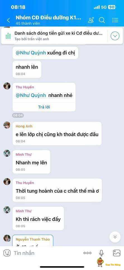Open group options list menu
This screenshot has height=270, width=124.
tap(115, 20)
